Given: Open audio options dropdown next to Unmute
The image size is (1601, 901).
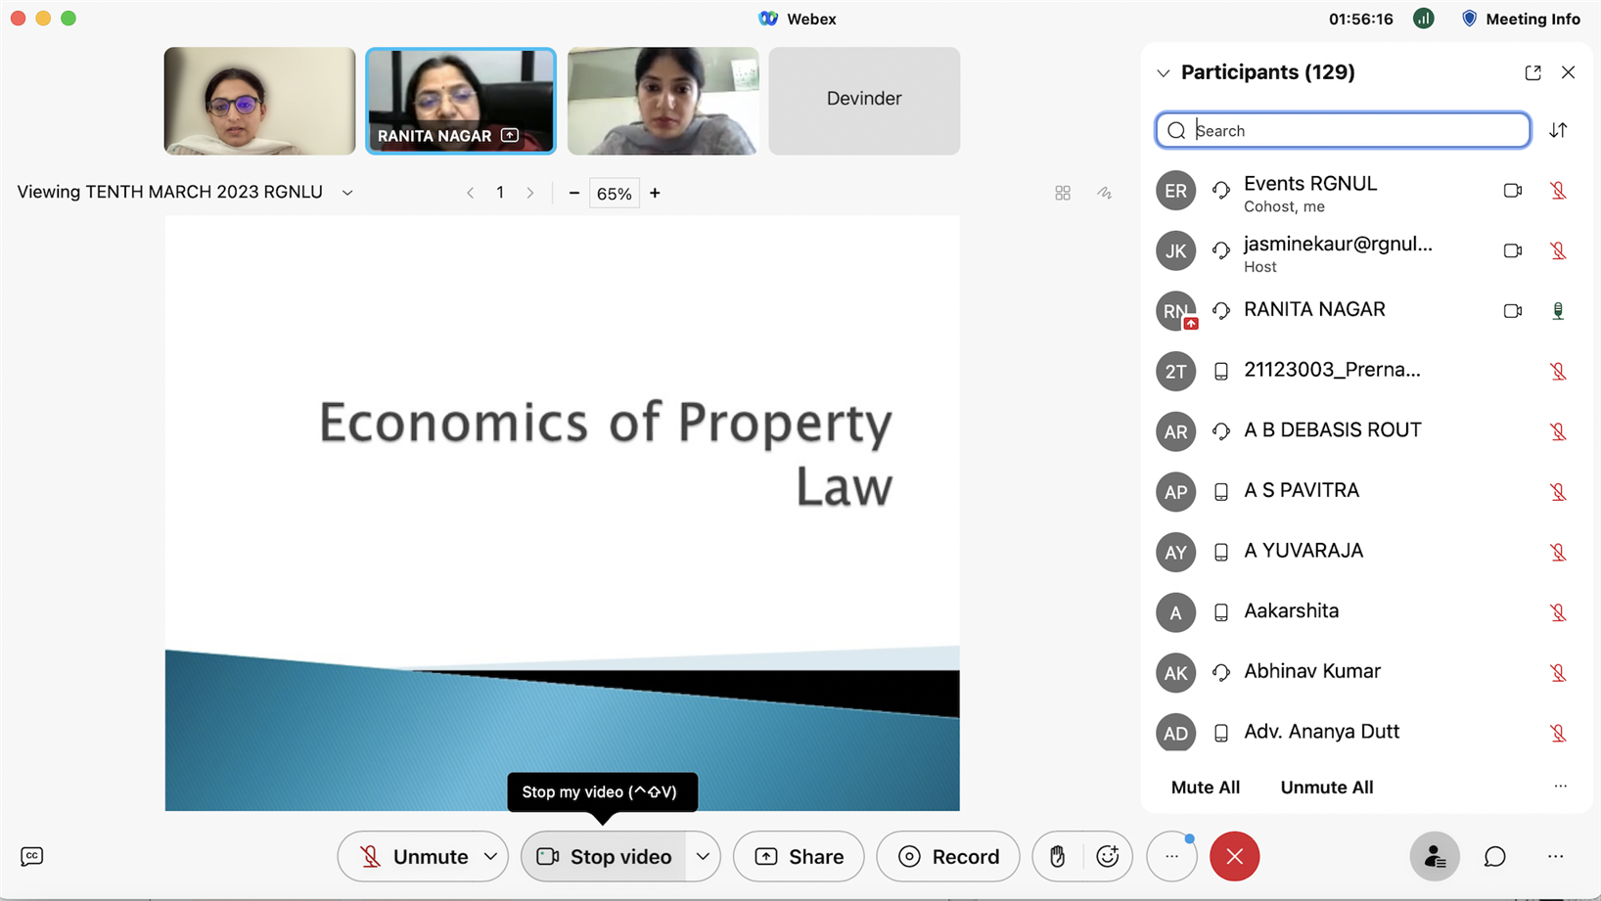Looking at the screenshot, I should (491, 856).
